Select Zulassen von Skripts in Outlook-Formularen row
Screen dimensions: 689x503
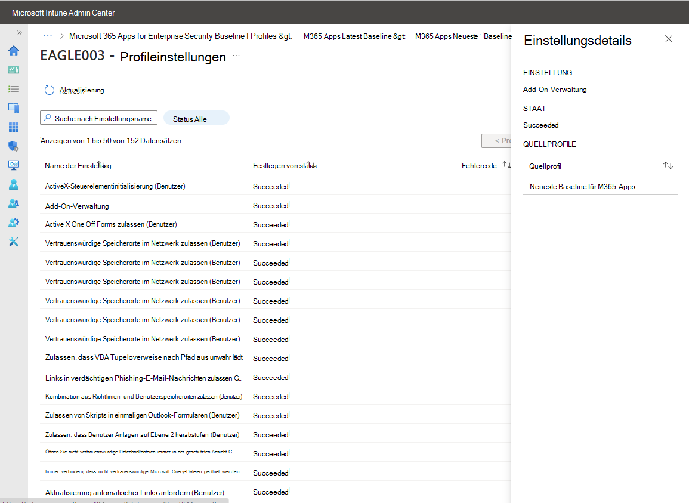click(x=276, y=415)
